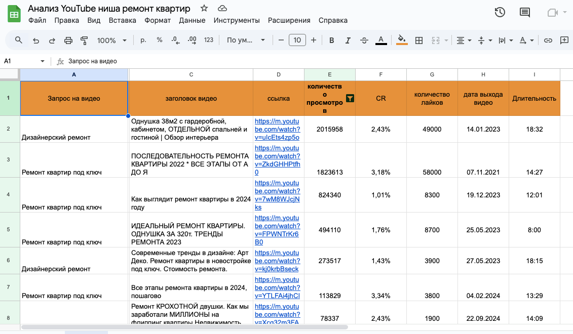The width and height of the screenshot is (573, 334).
Task: Open the name box dropdown arrow
Action: click(43, 61)
